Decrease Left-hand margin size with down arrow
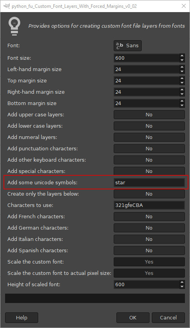This screenshot has height=328, width=190. (182, 71)
